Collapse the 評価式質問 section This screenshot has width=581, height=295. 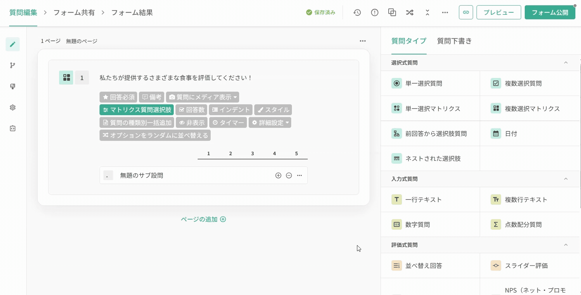click(566, 245)
